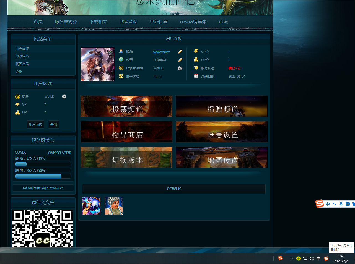Open the 封号查询 navigation menu item
This screenshot has height=264, width=355.
(128, 22)
